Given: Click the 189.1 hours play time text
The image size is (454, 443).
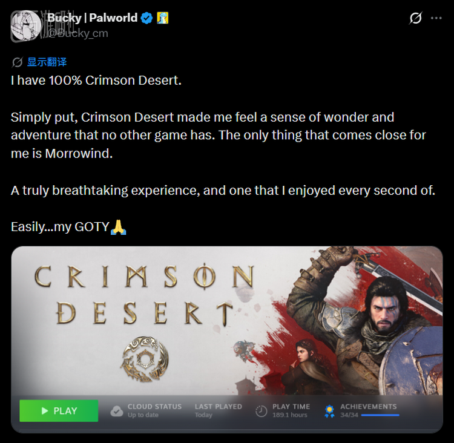Looking at the screenshot, I should pyautogui.click(x=290, y=415).
